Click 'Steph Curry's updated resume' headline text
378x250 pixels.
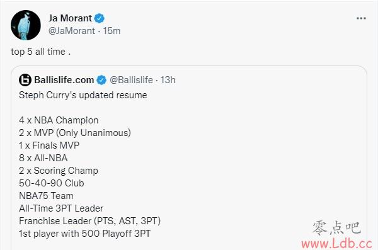click(83, 95)
